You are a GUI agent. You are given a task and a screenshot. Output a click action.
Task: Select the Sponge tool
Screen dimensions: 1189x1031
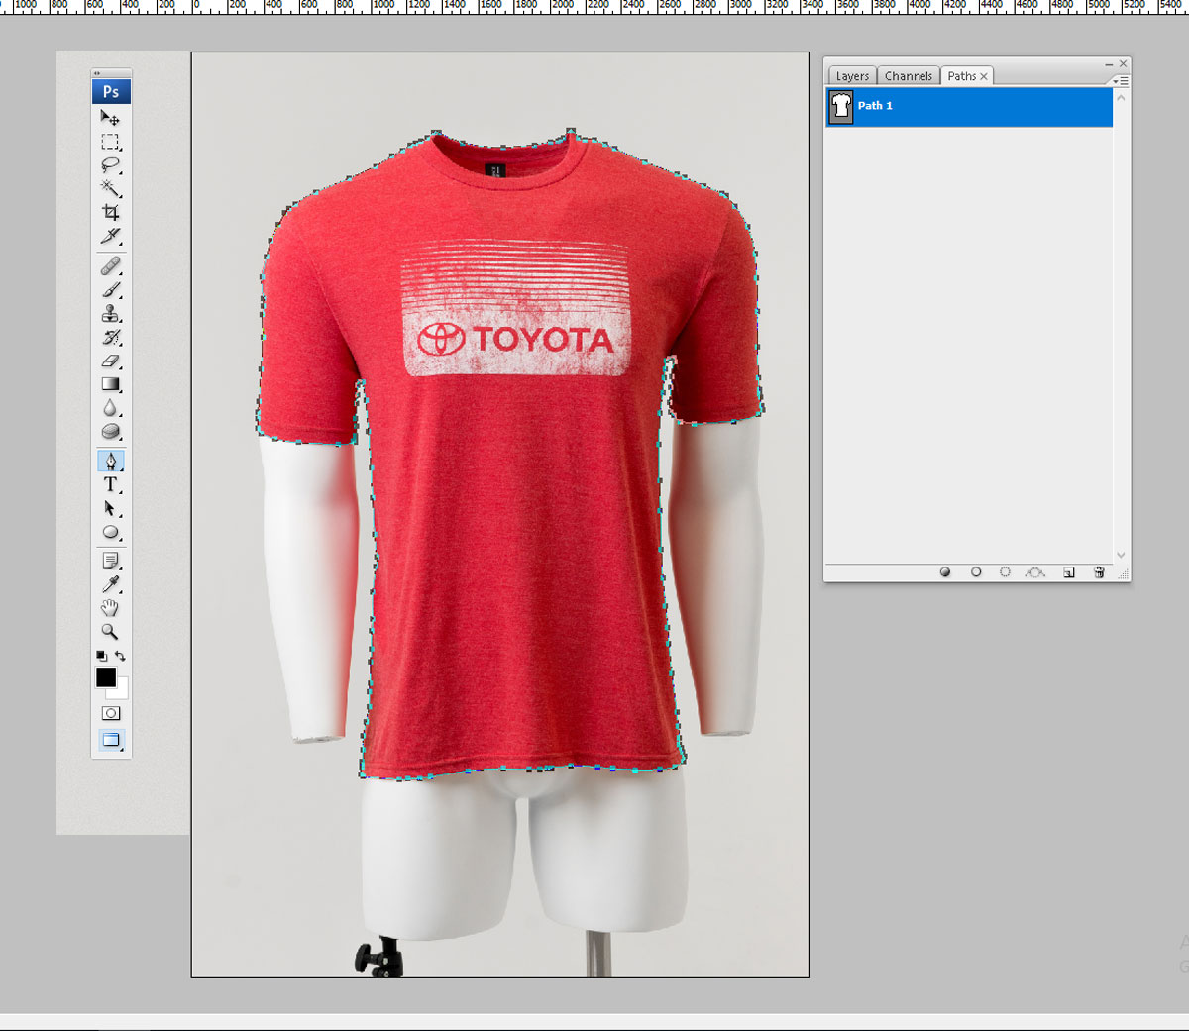(x=110, y=432)
